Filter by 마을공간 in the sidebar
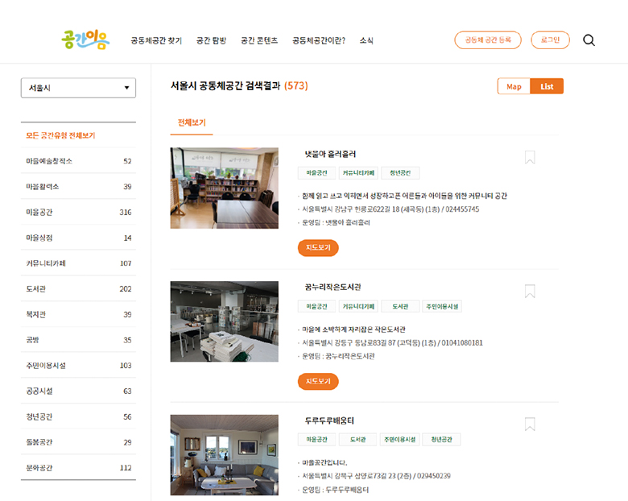 79,213
